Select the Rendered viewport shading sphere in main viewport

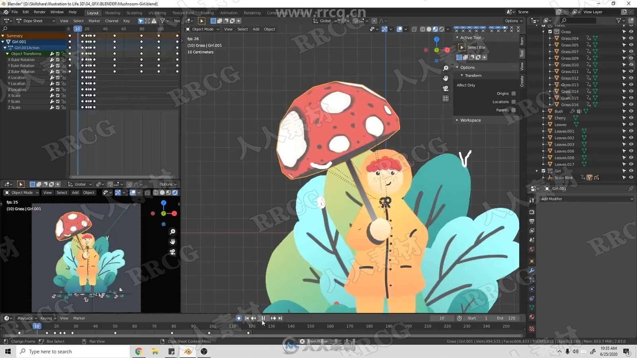442,29
